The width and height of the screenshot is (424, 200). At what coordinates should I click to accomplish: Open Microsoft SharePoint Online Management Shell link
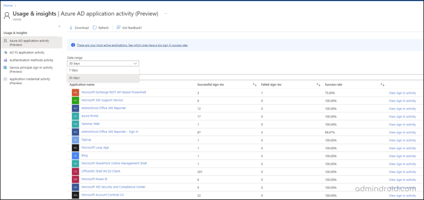pyautogui.click(x=114, y=163)
